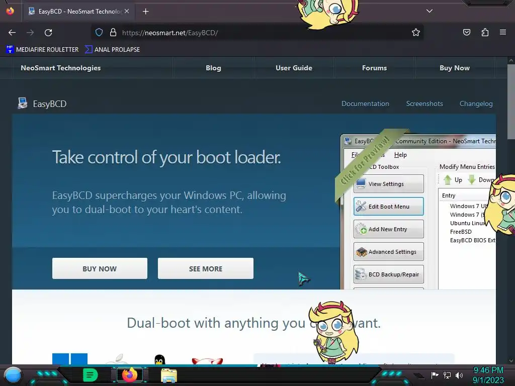Click BCD Backup/Repair in the preview
515x386 pixels.
tap(389, 274)
